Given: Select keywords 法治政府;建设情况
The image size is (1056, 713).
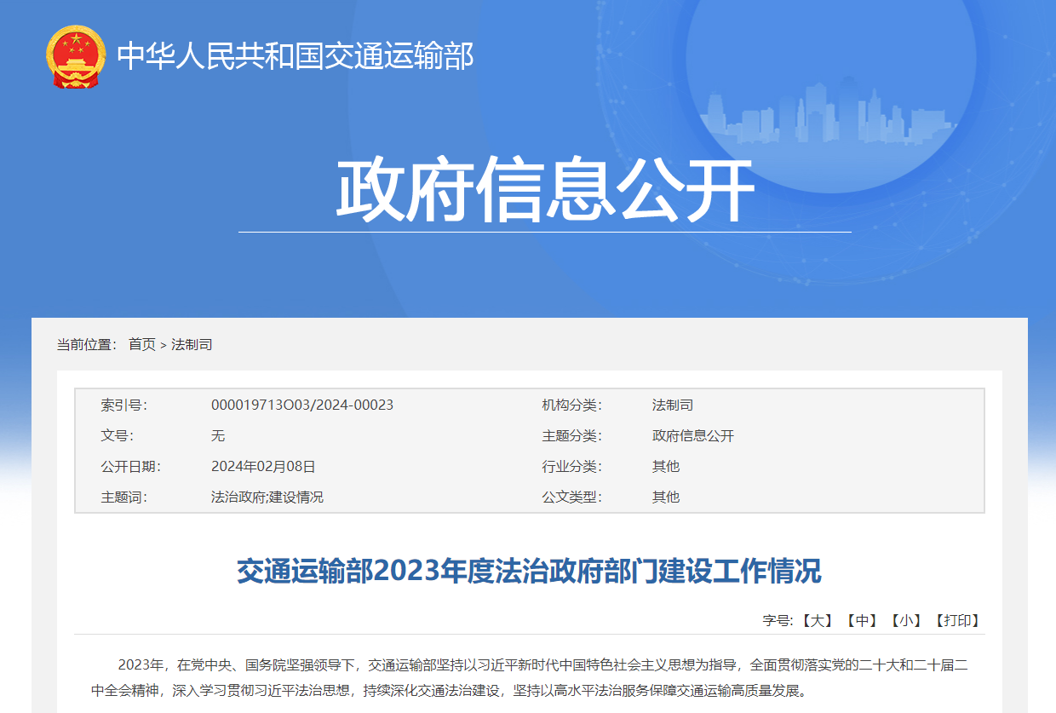Looking at the screenshot, I should tap(267, 497).
